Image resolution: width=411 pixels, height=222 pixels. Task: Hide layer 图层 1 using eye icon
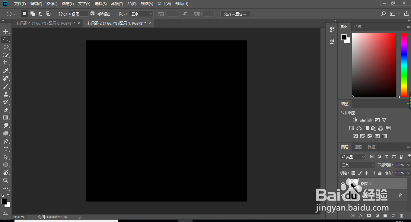click(x=342, y=184)
